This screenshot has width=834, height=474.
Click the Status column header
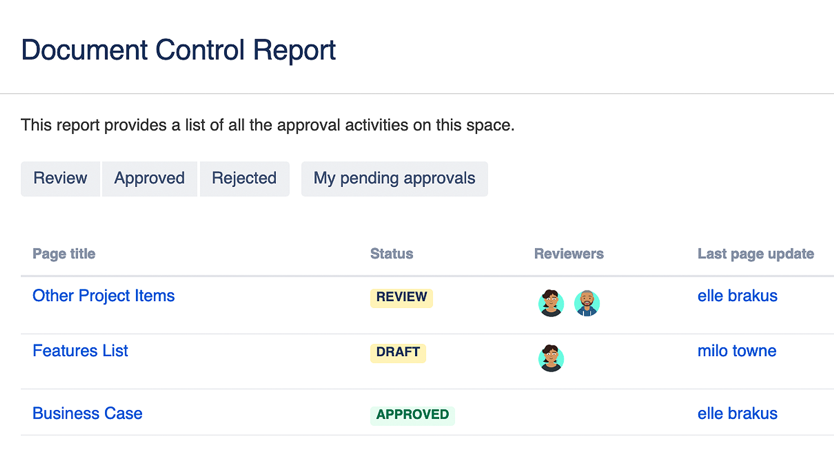pos(391,254)
